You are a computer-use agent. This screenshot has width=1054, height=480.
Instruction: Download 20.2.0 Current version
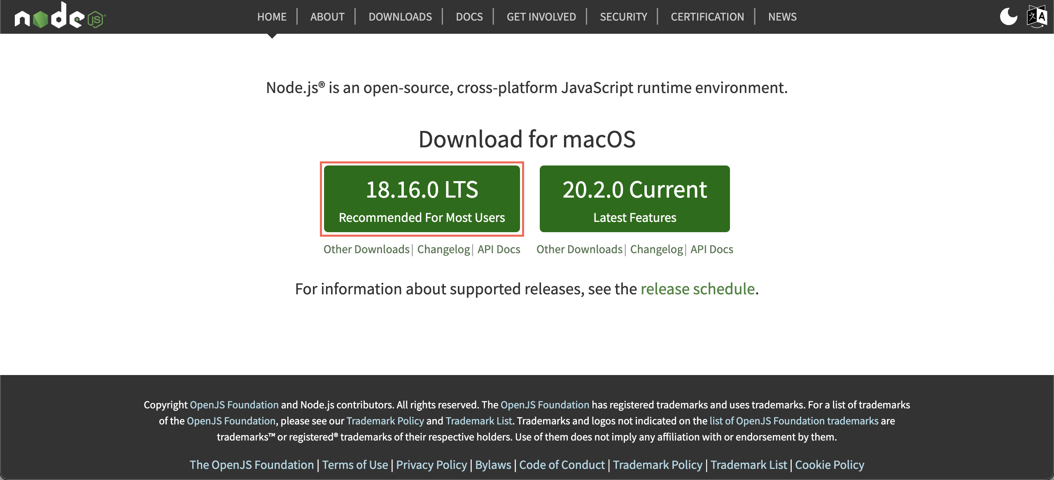point(634,199)
